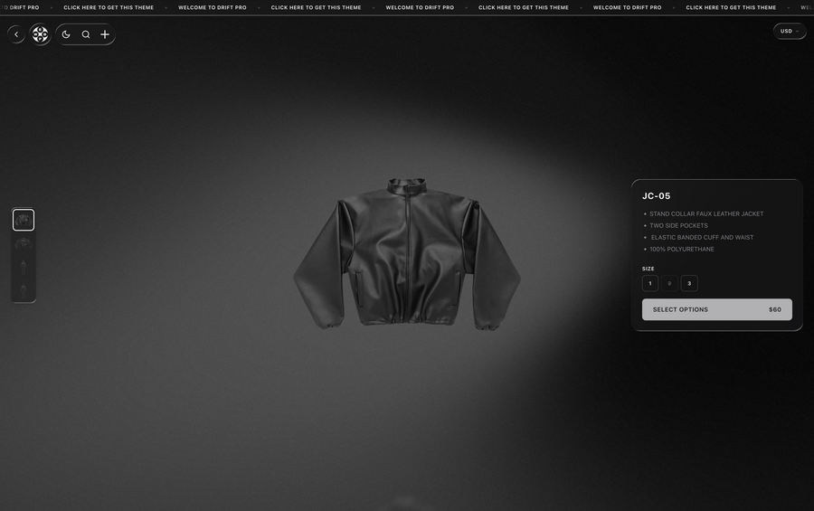
Task: Open the search magnifier icon
Action: click(86, 34)
